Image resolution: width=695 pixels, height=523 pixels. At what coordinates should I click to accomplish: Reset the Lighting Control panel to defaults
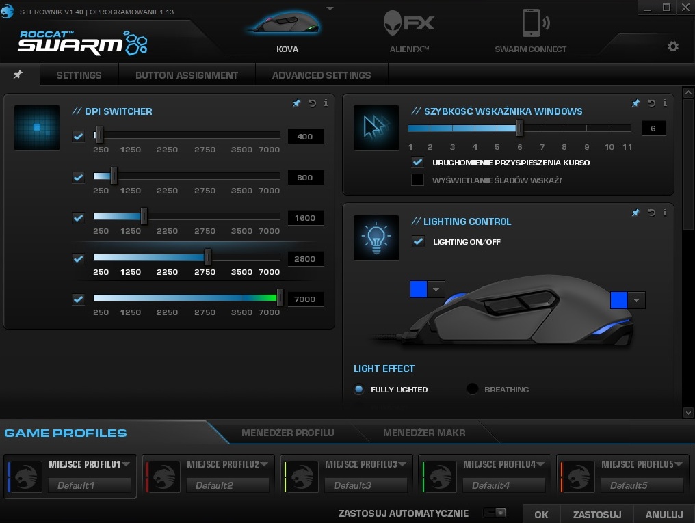651,213
